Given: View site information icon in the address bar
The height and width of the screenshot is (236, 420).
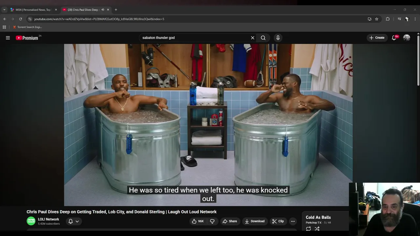Looking at the screenshot, I should click(30, 19).
